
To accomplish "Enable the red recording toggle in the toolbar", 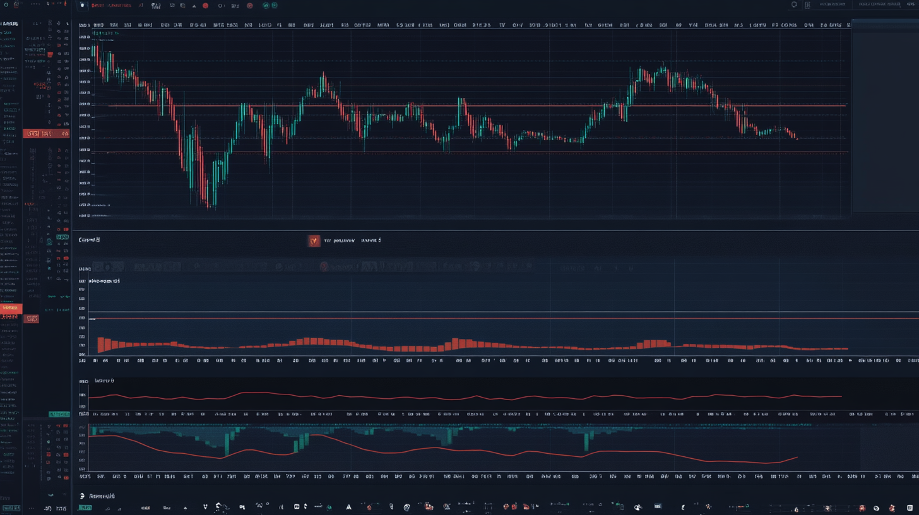I will [205, 5].
